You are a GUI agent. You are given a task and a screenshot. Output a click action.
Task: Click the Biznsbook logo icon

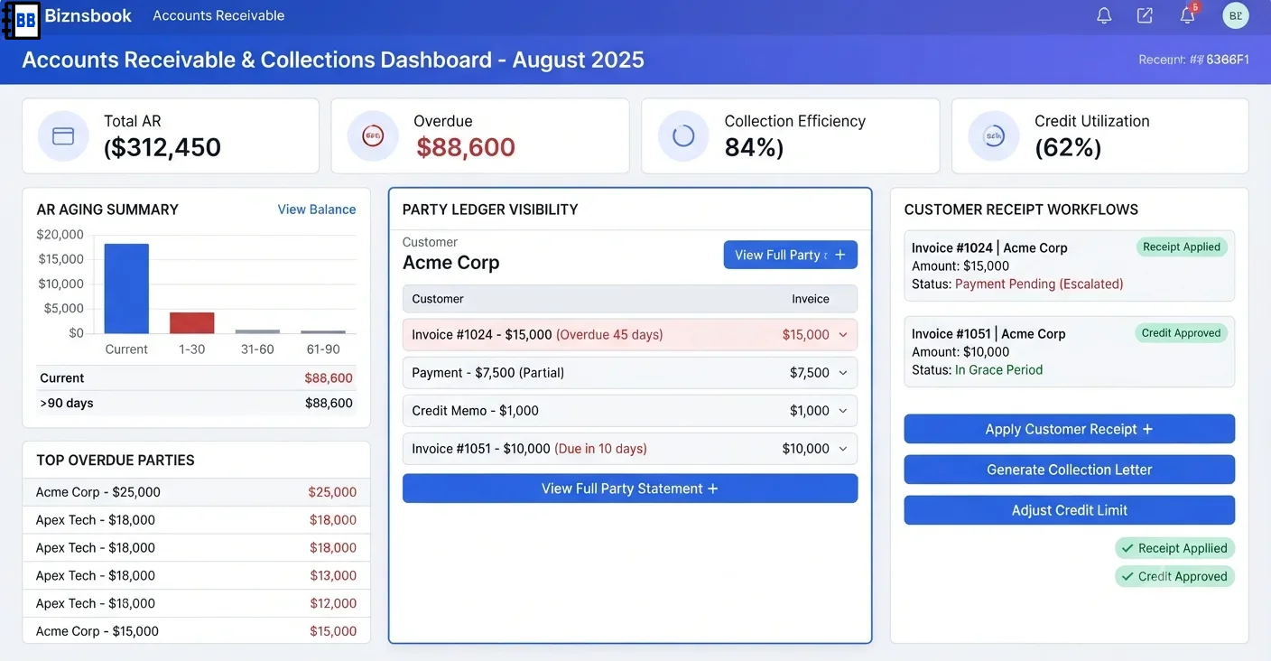(22, 19)
